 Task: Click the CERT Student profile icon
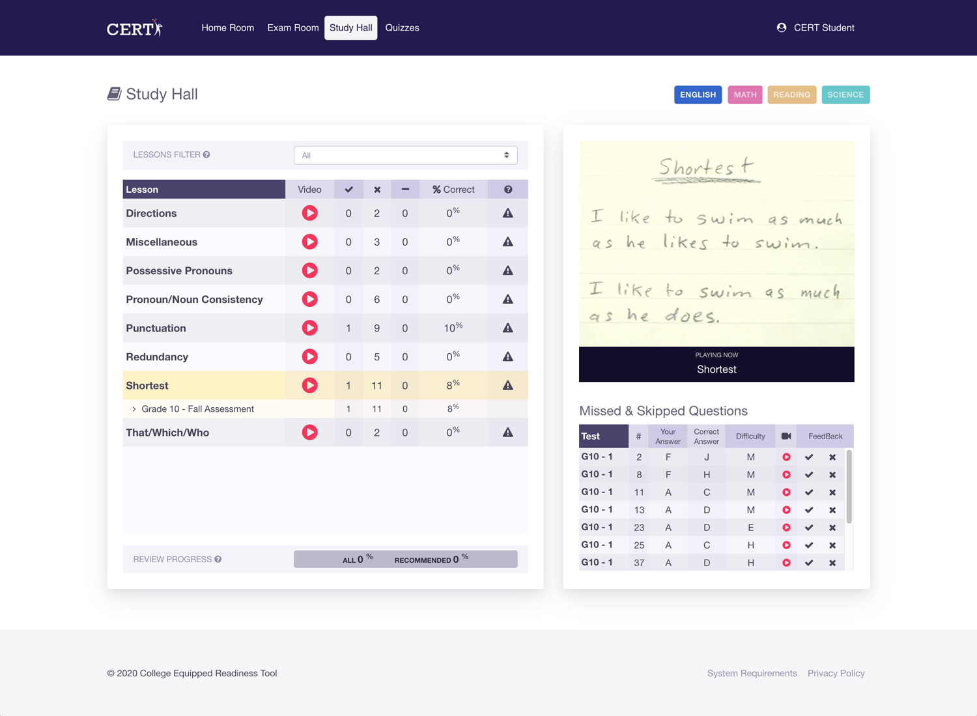coord(782,27)
